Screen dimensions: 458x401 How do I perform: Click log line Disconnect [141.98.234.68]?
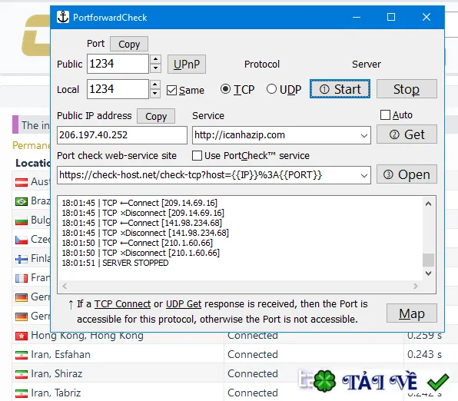(x=145, y=233)
